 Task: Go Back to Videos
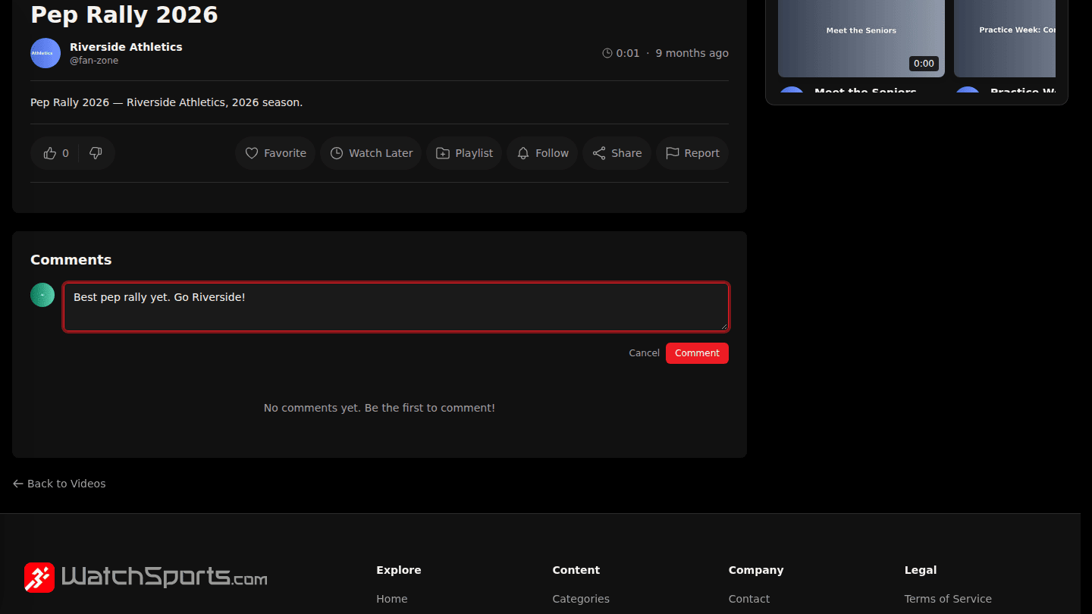pos(59,484)
